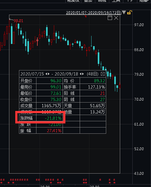Open the 叠加 overlay tab
The image size is (151, 187).
[88, 1]
